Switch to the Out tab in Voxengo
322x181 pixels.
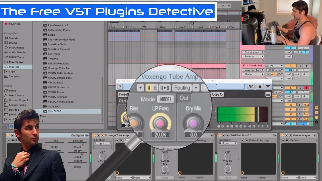click(x=184, y=98)
